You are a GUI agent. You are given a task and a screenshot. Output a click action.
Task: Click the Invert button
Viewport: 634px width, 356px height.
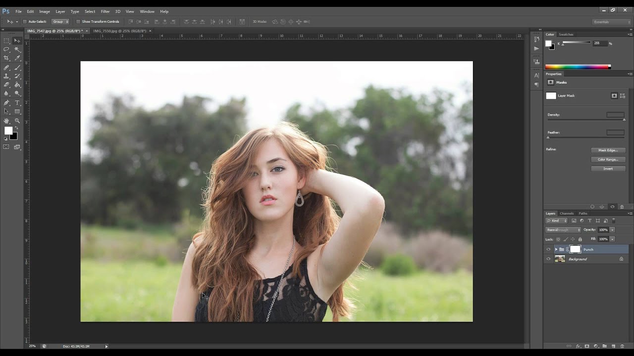pyautogui.click(x=608, y=169)
